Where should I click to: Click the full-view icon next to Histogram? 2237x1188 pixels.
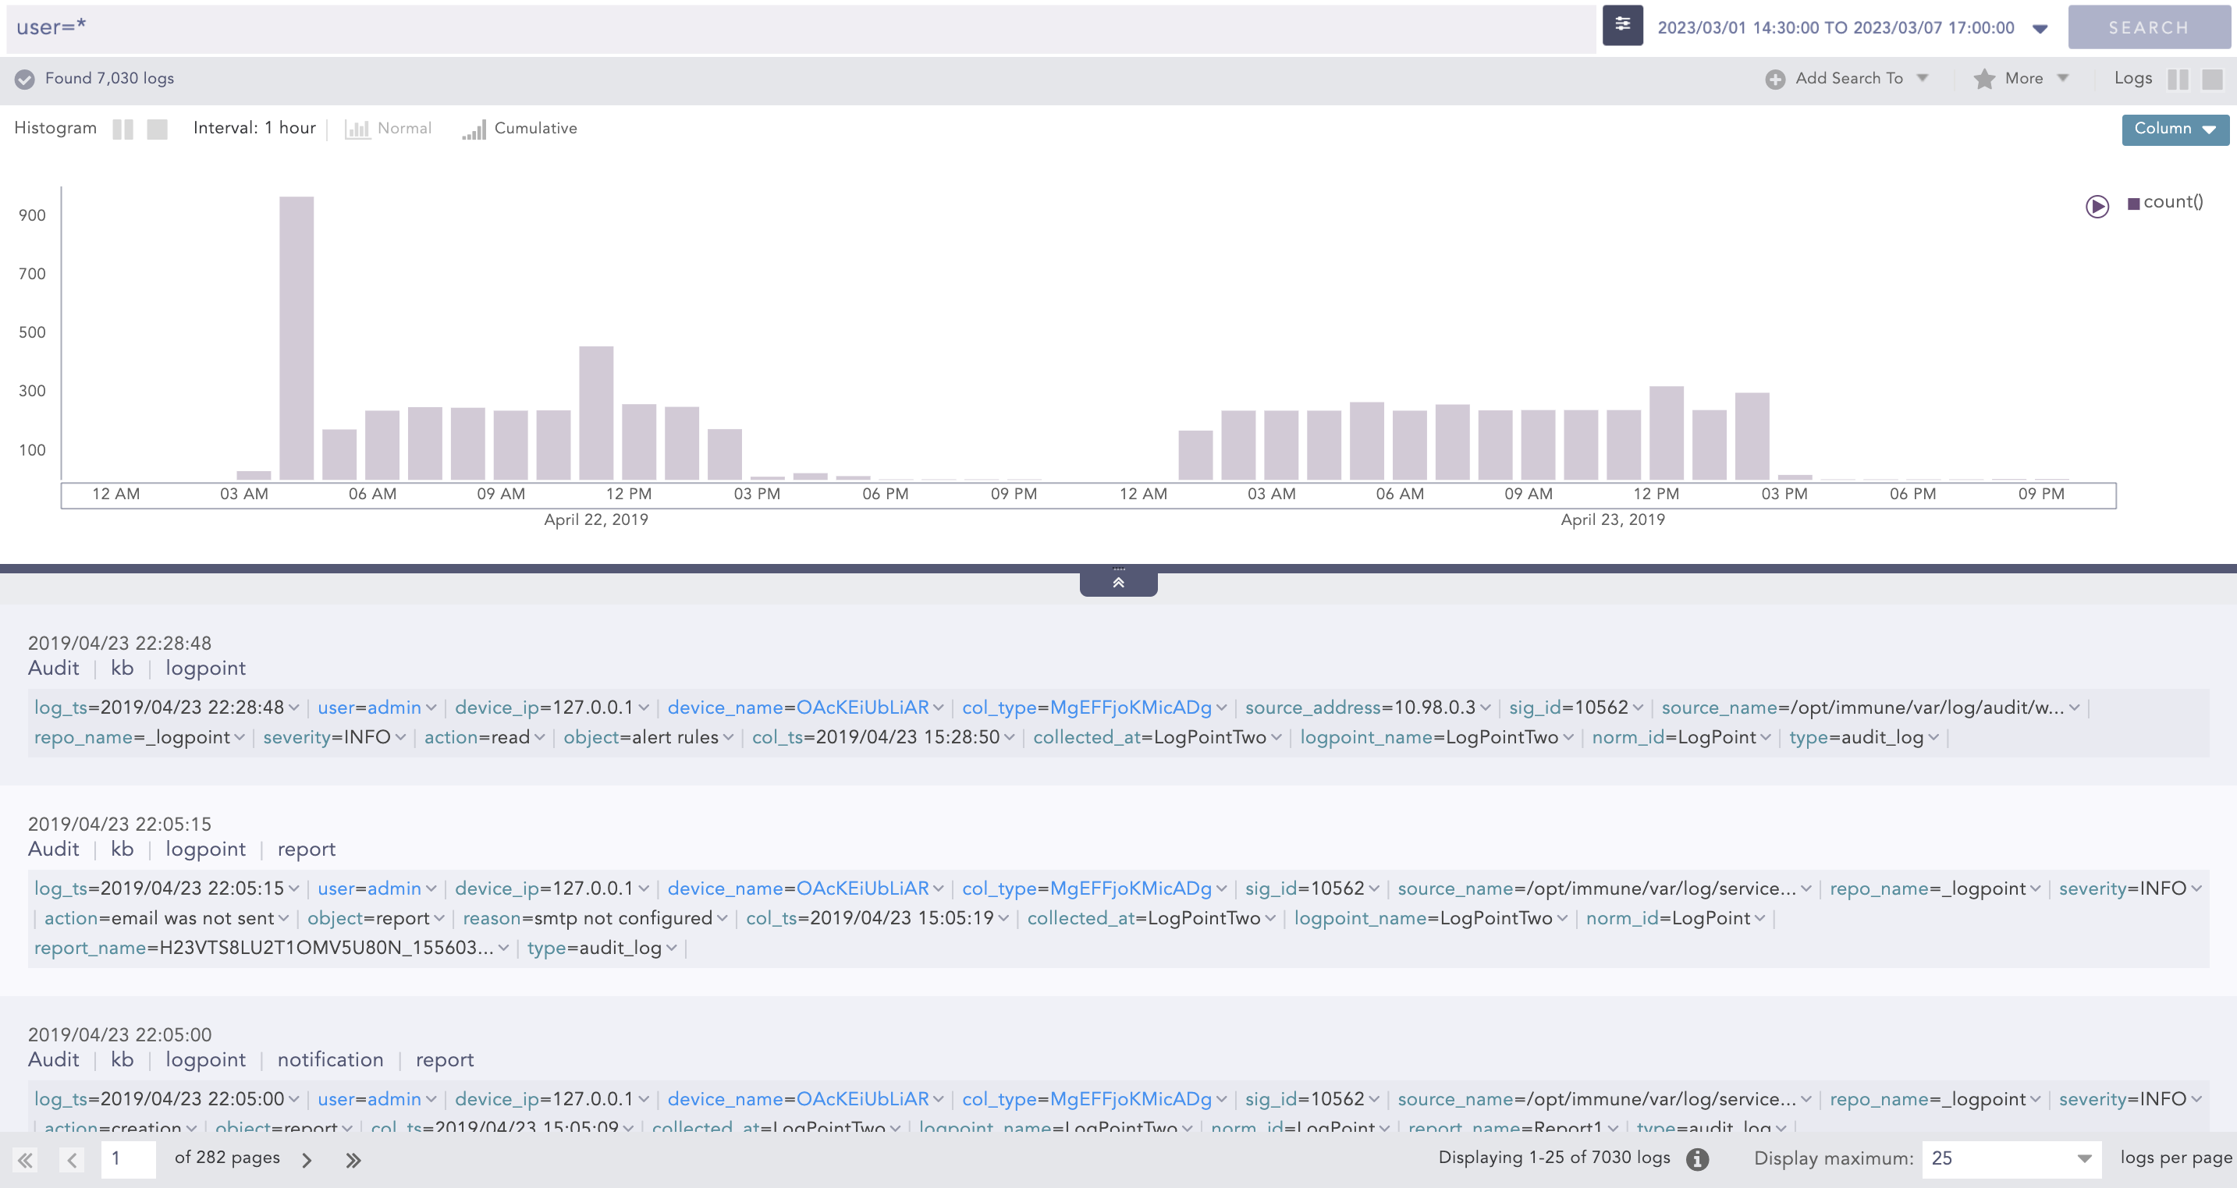point(157,129)
